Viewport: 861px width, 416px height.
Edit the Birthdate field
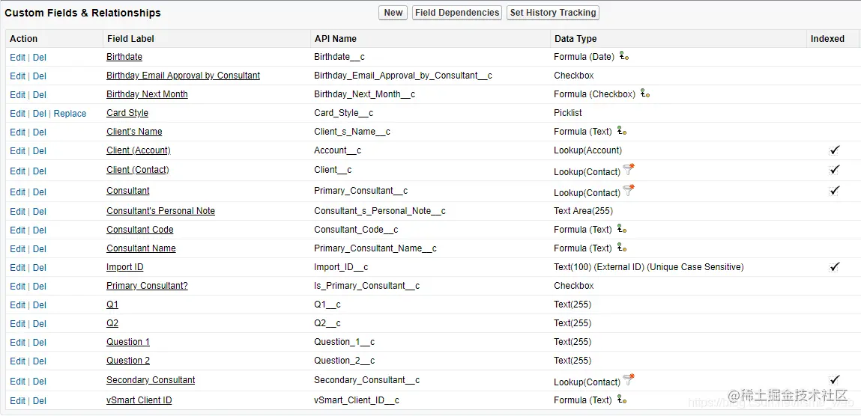pyautogui.click(x=17, y=57)
